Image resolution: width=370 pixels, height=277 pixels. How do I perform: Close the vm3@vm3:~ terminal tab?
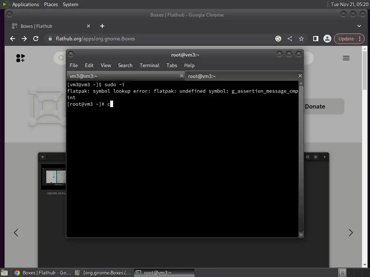coord(181,76)
